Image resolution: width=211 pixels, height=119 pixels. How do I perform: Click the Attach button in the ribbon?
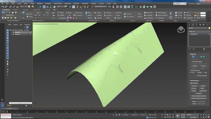[89, 15]
